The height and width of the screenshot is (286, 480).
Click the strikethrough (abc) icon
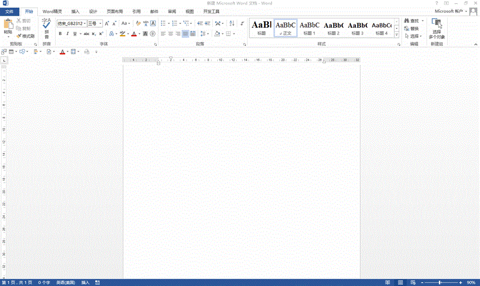point(86,34)
